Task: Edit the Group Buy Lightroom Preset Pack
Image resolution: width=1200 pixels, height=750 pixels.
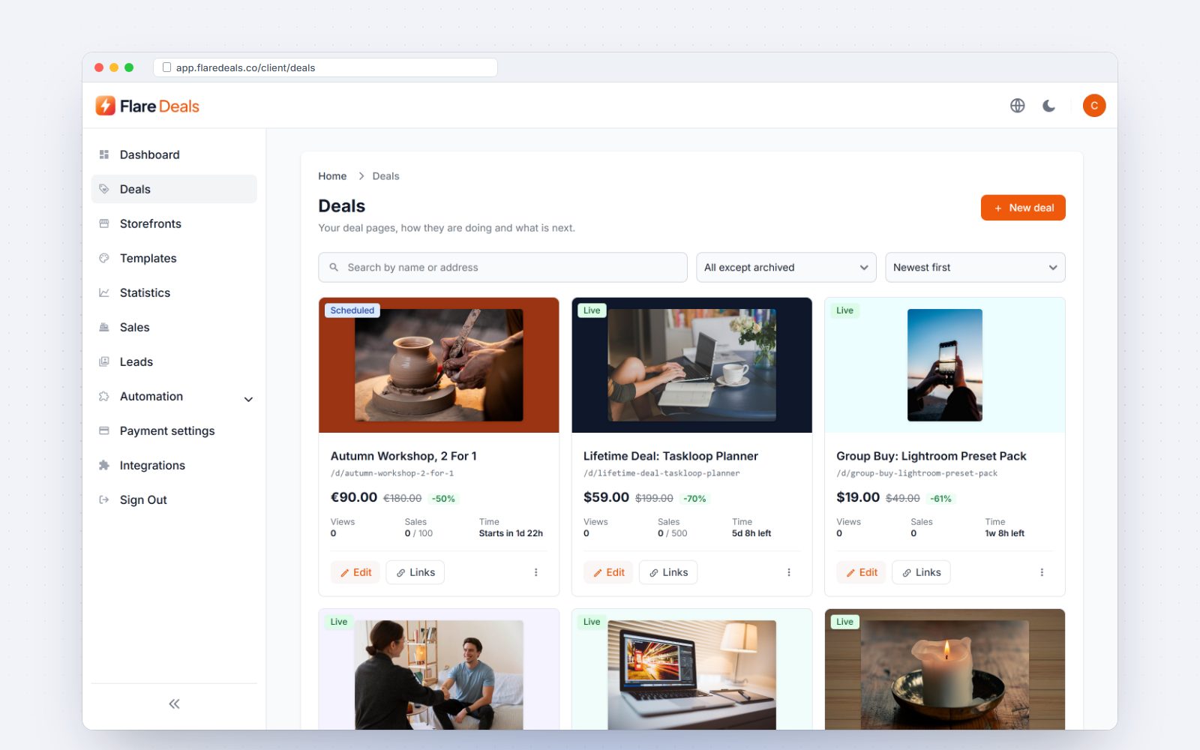Action: 861,572
